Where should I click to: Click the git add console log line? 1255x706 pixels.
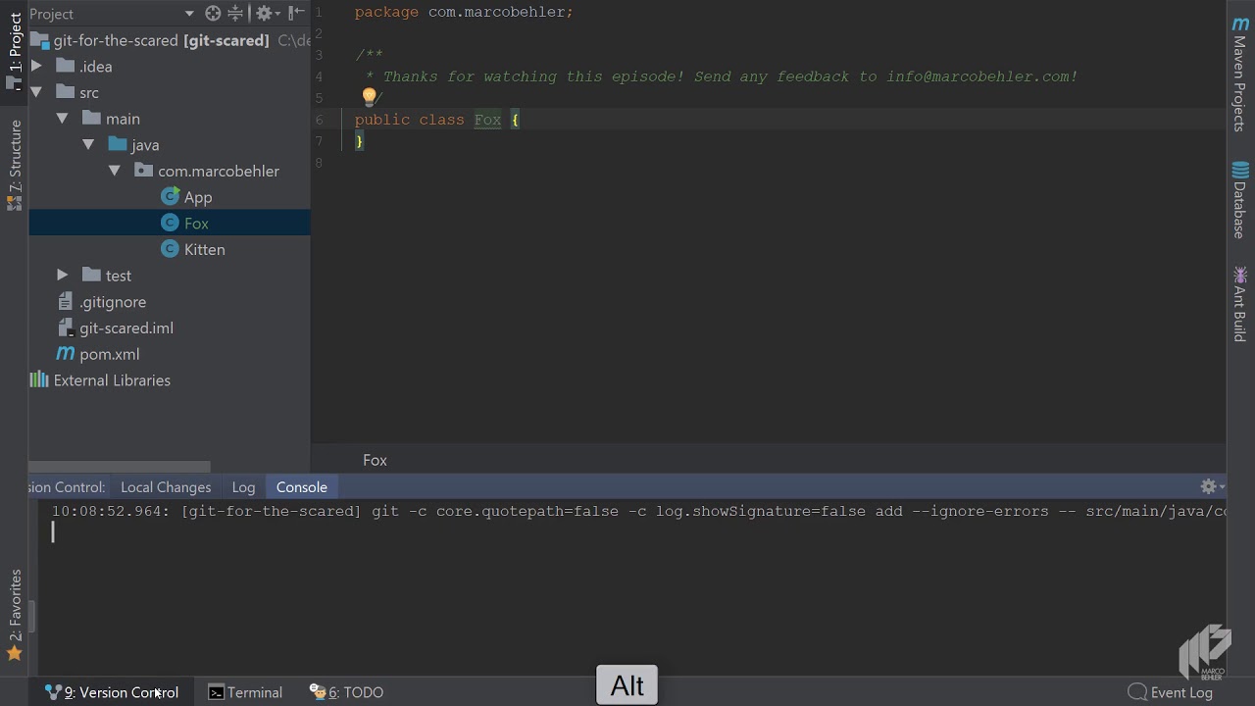tap(638, 511)
